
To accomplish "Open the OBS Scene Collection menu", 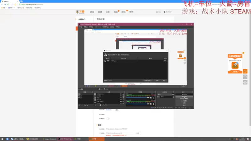I will (105, 27).
